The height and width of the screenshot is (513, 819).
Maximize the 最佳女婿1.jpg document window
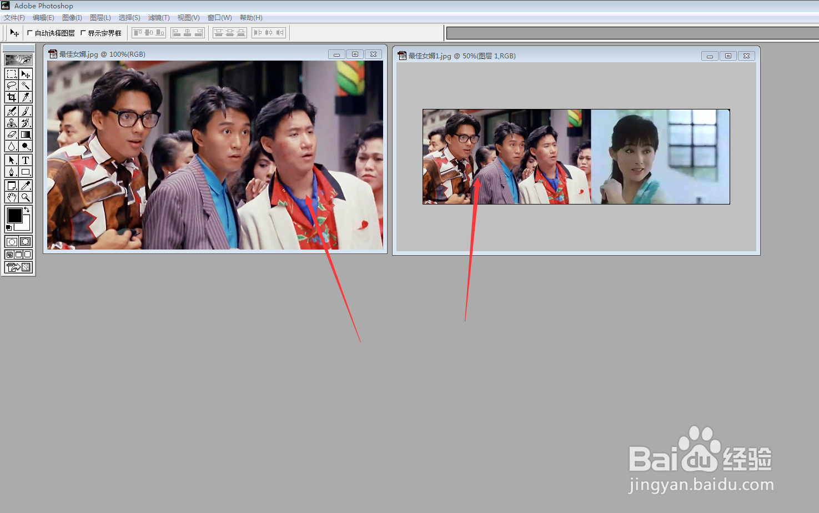[728, 56]
